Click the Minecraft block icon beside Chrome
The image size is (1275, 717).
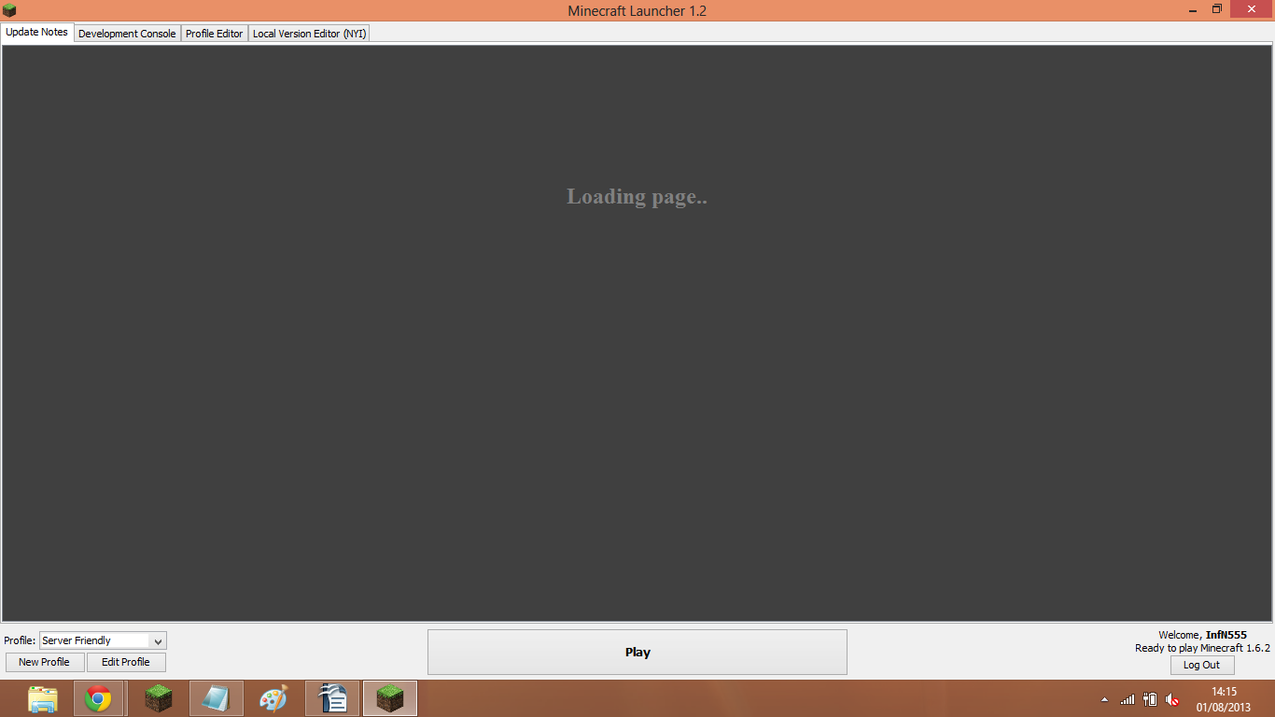pyautogui.click(x=159, y=698)
